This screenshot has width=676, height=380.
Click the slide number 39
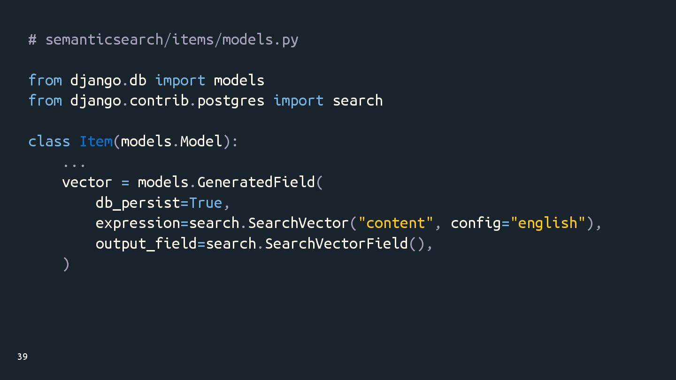pyautogui.click(x=23, y=357)
